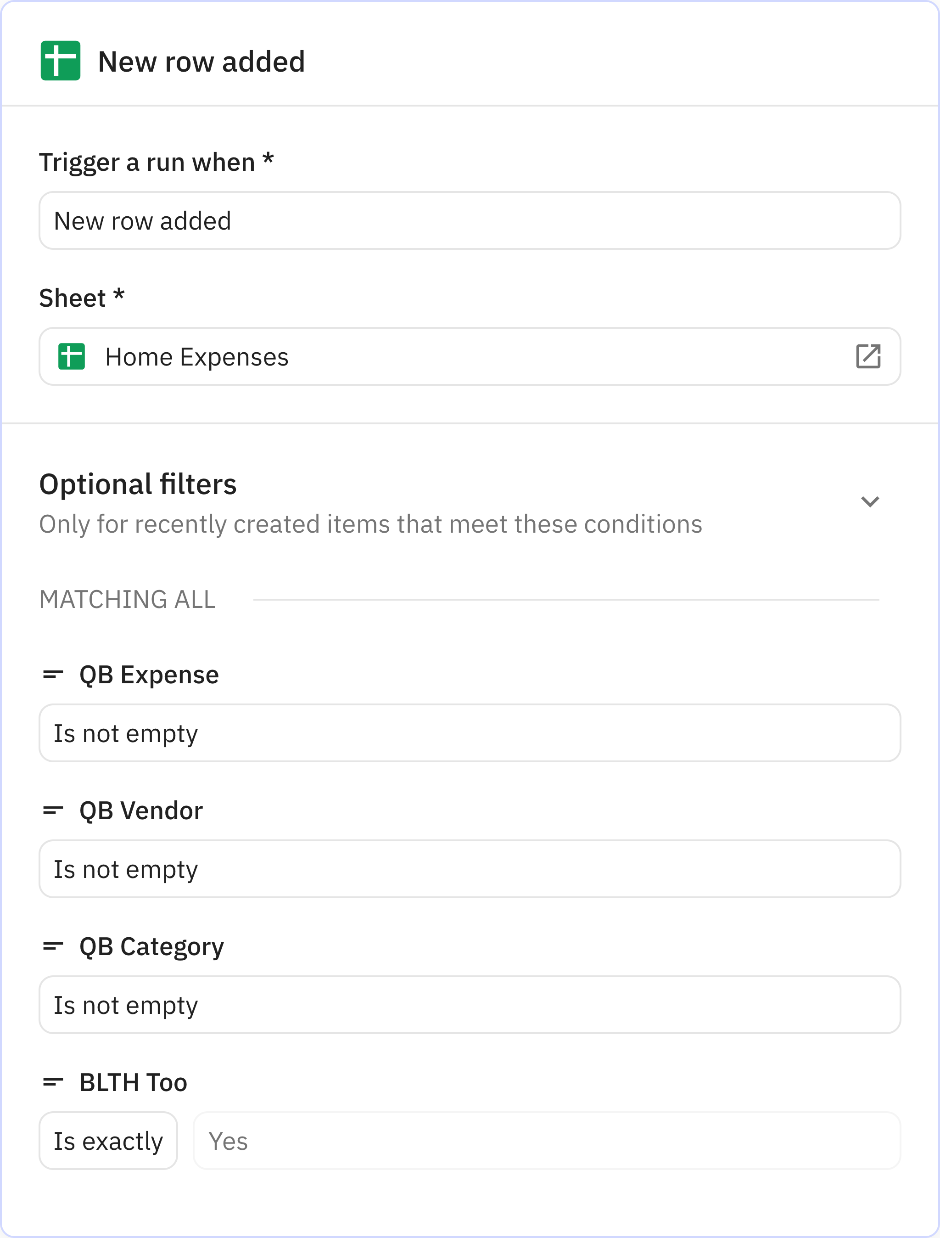Click the filter condition icon beside QB Expense
Image resolution: width=940 pixels, height=1238 pixels.
pos(53,675)
